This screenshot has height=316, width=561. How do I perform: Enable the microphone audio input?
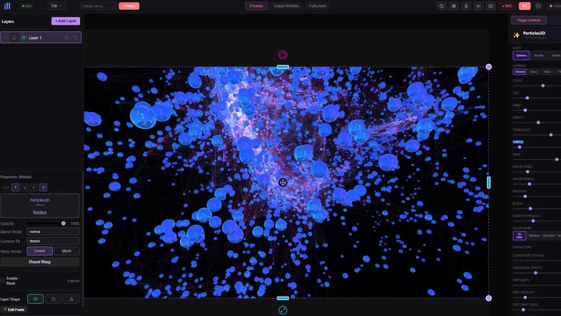(x=465, y=6)
